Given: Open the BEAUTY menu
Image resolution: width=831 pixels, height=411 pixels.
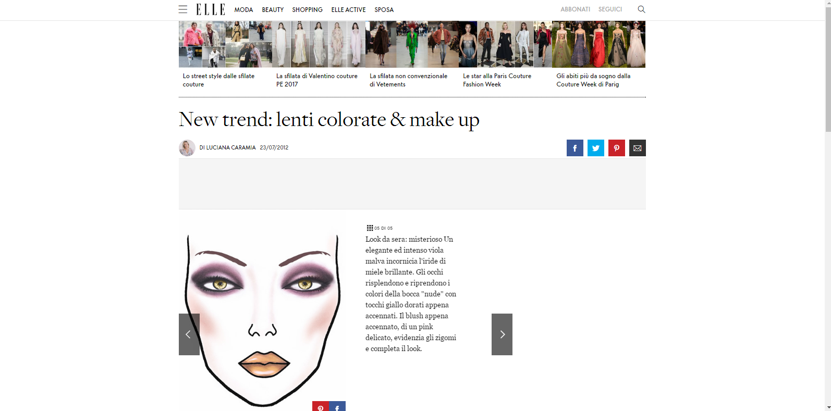Looking at the screenshot, I should pos(273,10).
